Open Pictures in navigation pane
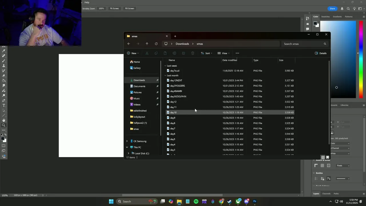 click(x=137, y=92)
